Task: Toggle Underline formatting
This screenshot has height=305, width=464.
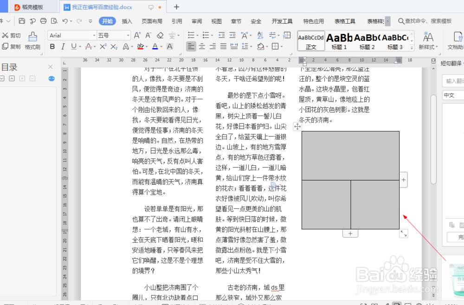Action: click(74, 46)
